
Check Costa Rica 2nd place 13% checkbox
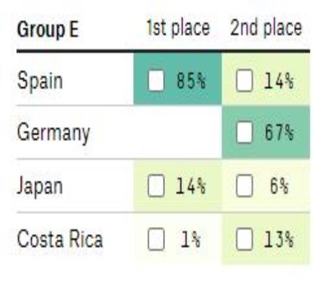(244, 239)
